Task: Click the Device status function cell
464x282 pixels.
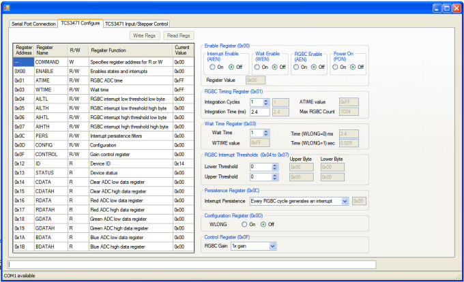Action: point(131,173)
